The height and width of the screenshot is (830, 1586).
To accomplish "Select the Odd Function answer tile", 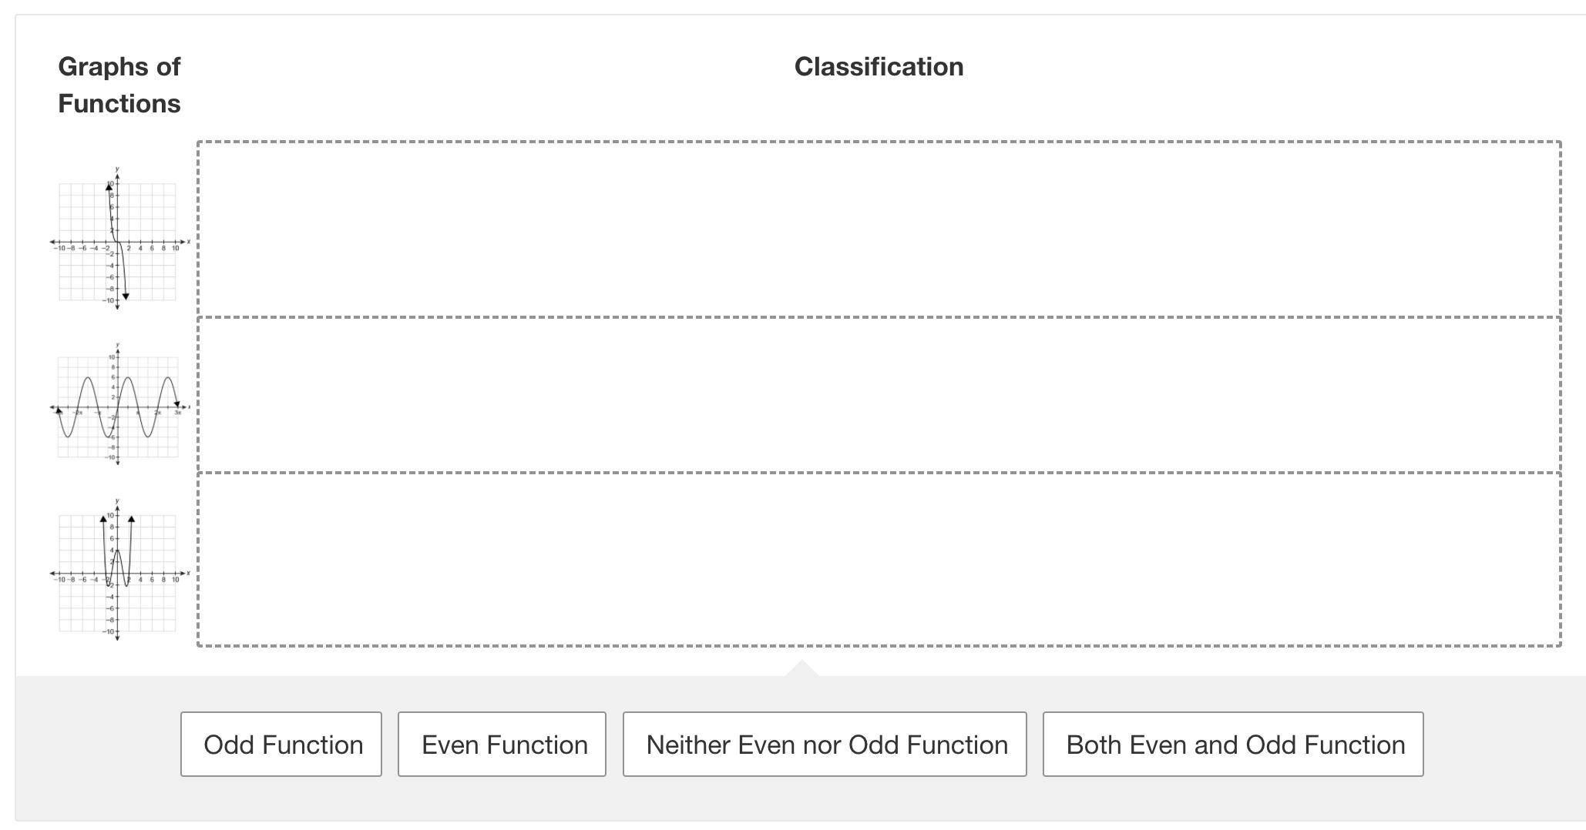I will (x=281, y=744).
